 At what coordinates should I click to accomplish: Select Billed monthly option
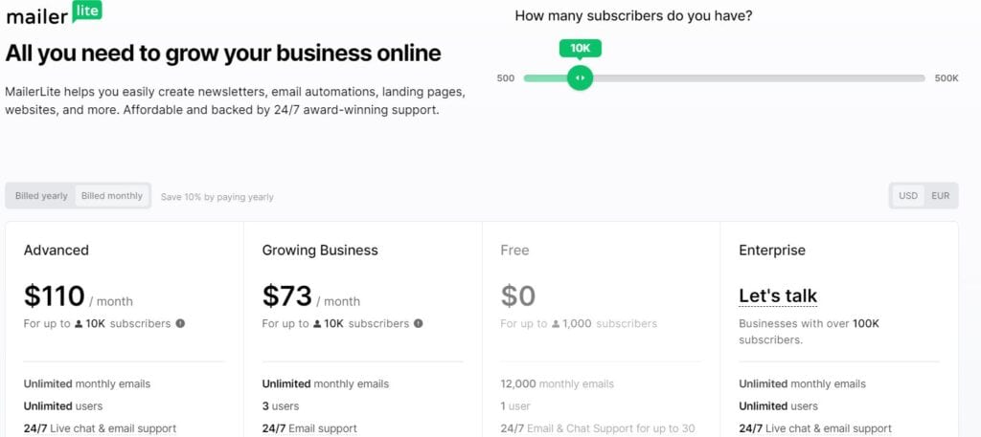click(x=112, y=196)
